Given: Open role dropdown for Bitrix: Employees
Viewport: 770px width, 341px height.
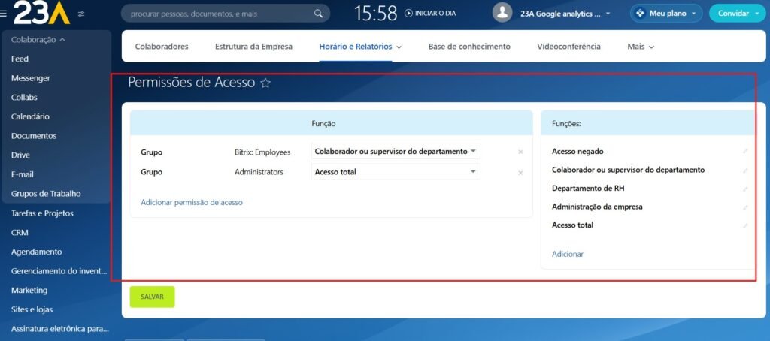Looking at the screenshot, I should pos(396,152).
